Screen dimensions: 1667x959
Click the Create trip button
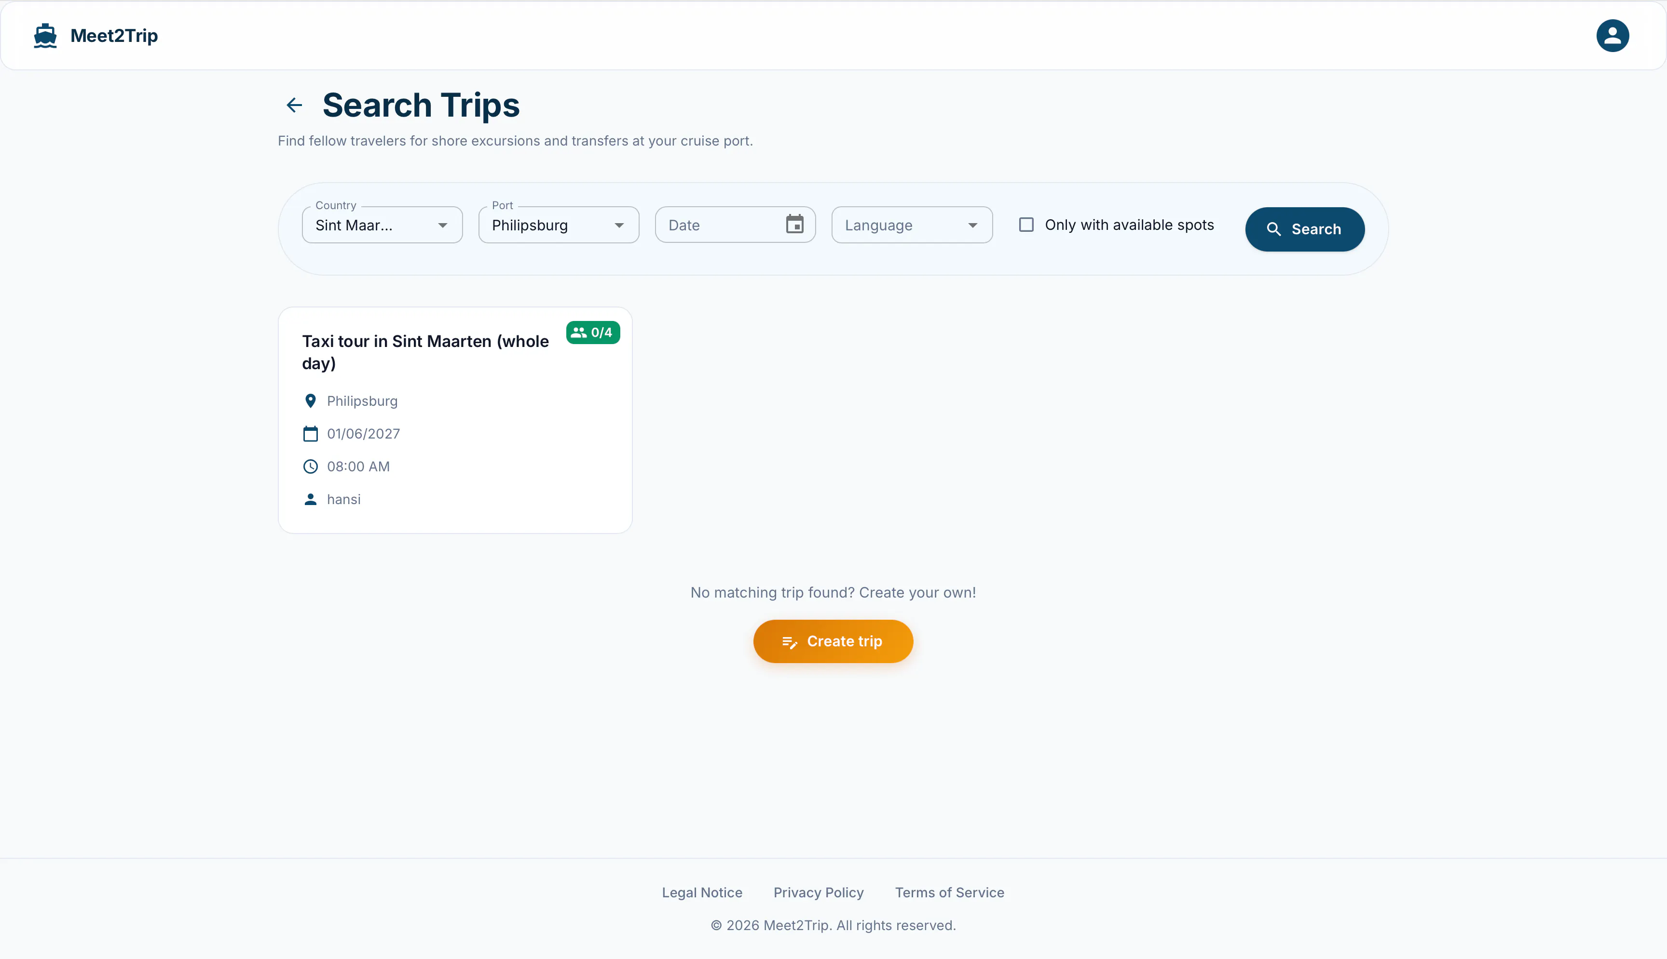[x=833, y=641]
